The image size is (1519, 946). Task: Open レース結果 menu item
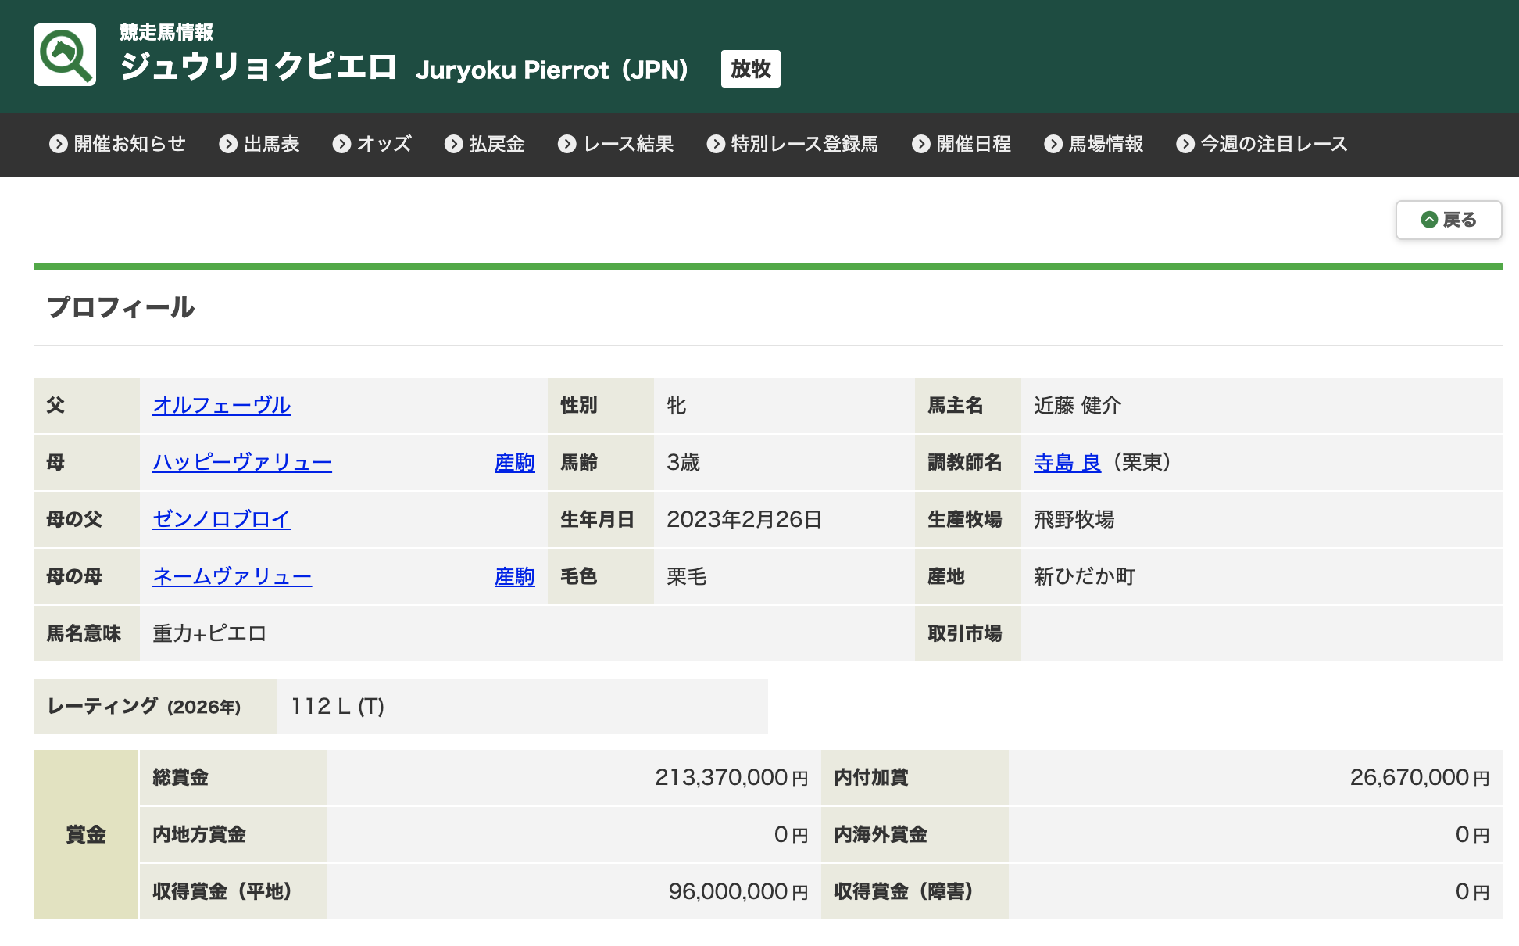point(616,144)
